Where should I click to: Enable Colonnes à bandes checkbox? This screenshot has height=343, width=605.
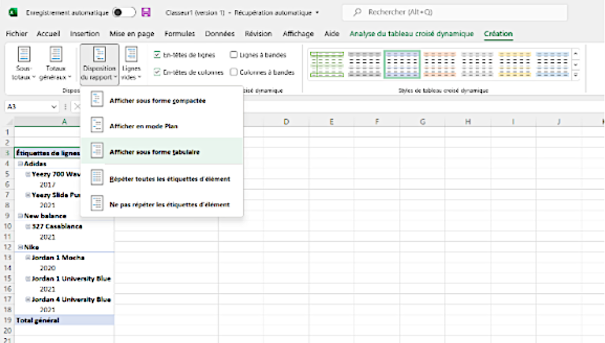[234, 72]
